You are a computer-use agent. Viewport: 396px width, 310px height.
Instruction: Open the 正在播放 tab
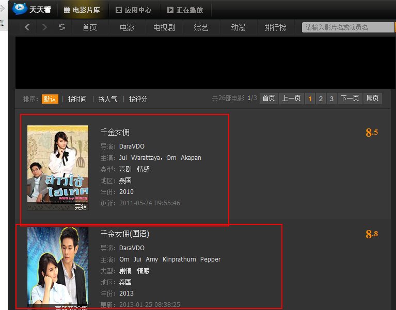coord(185,10)
